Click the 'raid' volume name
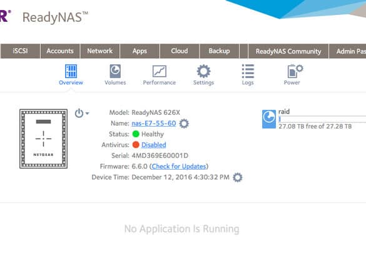The height and width of the screenshot is (257, 366). pyautogui.click(x=284, y=112)
